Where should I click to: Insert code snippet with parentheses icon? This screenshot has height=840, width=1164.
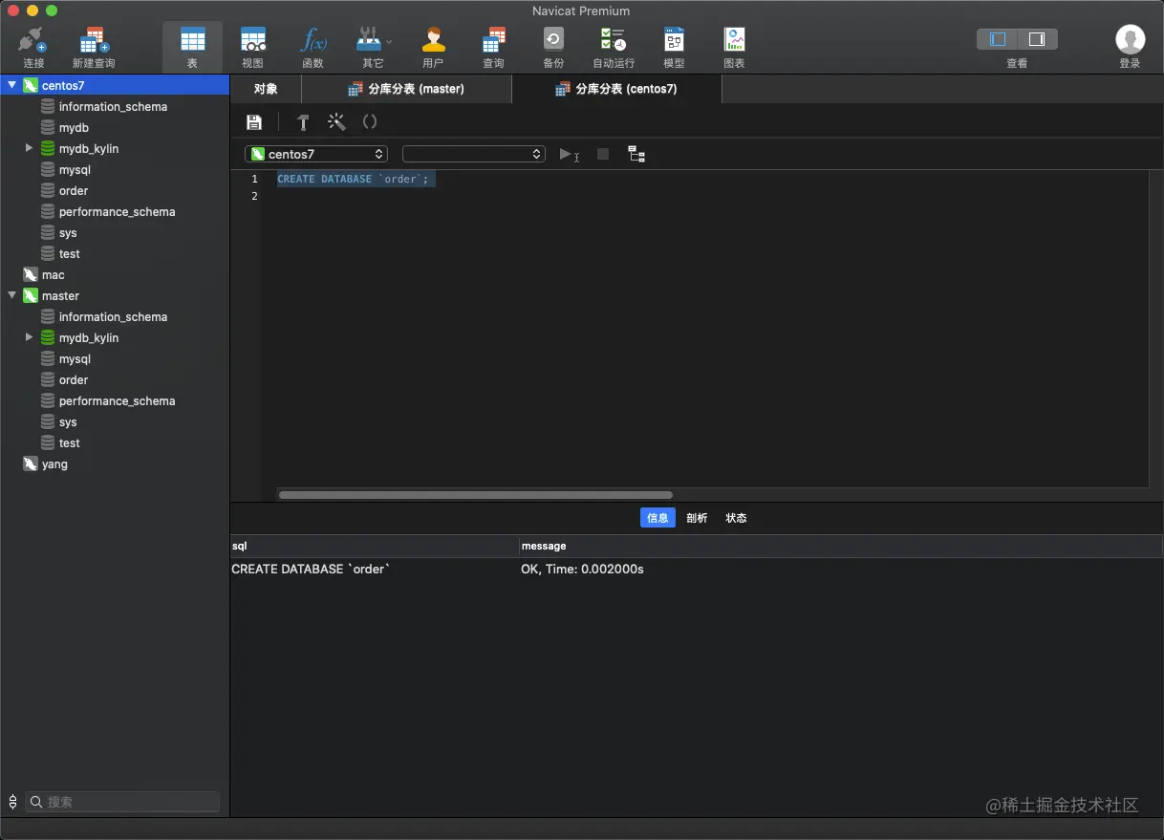(370, 122)
